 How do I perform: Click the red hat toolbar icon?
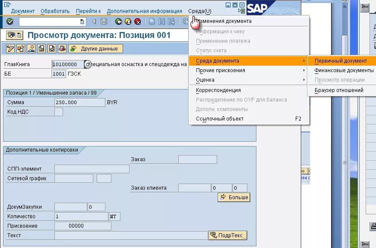(62, 49)
